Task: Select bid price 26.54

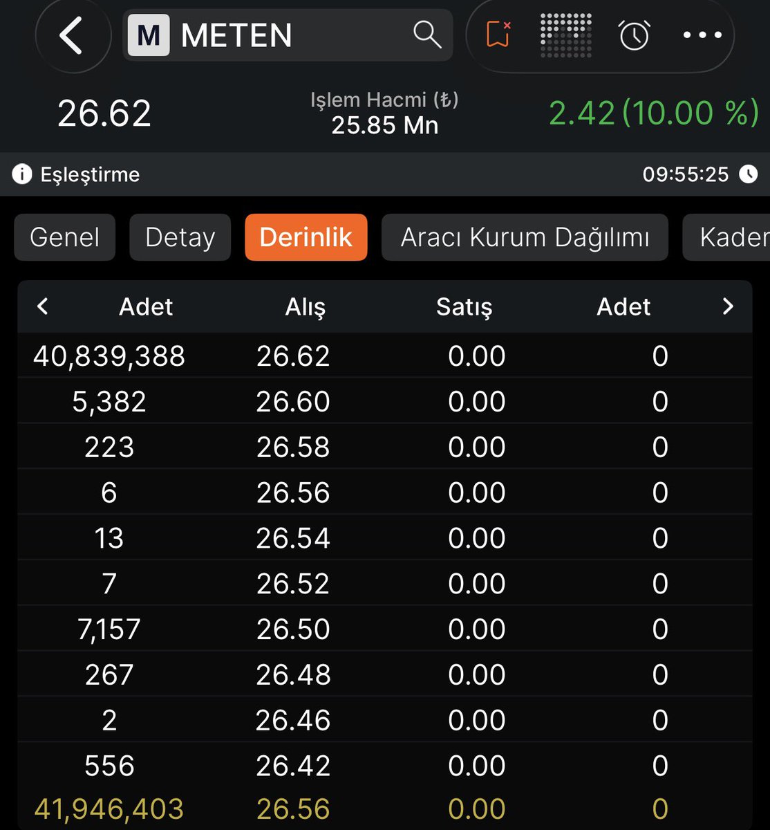Action: pos(293,538)
